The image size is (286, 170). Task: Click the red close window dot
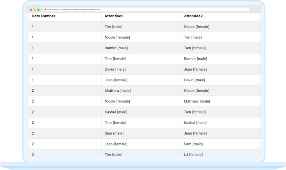click(x=31, y=10)
